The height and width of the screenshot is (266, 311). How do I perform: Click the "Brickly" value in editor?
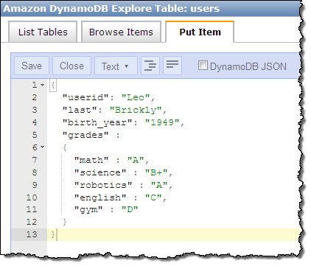coord(136,110)
